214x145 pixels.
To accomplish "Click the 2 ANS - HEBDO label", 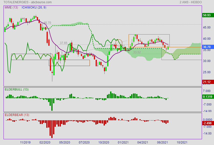I will [x=190, y=2].
